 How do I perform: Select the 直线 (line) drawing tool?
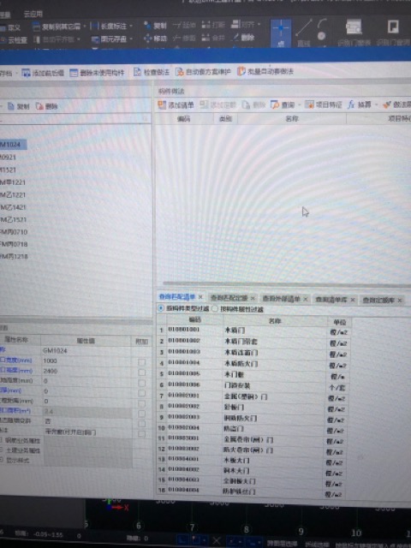(x=304, y=33)
